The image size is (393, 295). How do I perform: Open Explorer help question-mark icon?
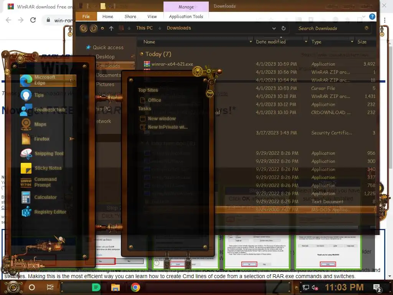[372, 17]
